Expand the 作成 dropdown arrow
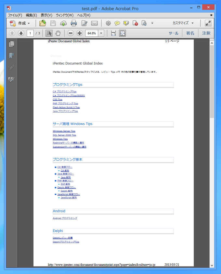 pos(29,23)
